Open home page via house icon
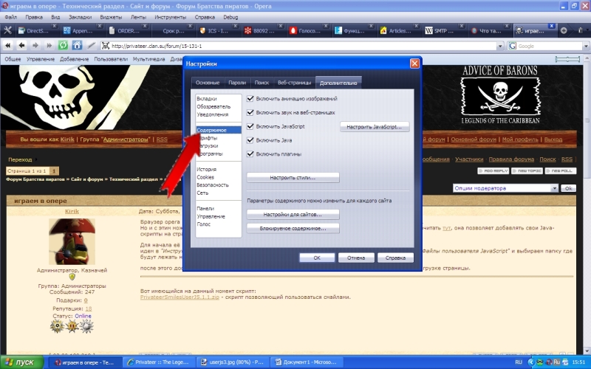Screen dimensions: 591x369 pyautogui.click(x=77, y=46)
